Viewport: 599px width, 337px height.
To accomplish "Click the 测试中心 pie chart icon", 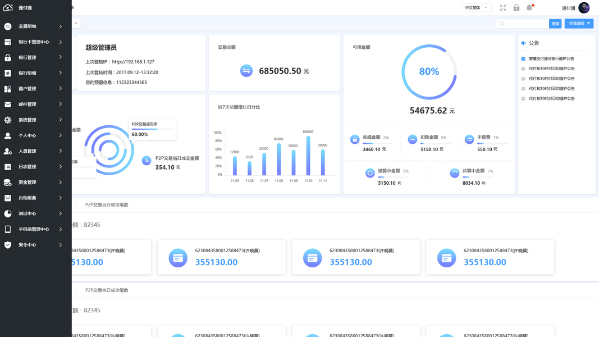I will (x=8, y=213).
